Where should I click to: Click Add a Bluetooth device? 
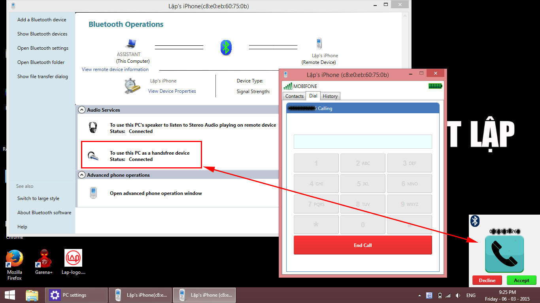pos(42,20)
